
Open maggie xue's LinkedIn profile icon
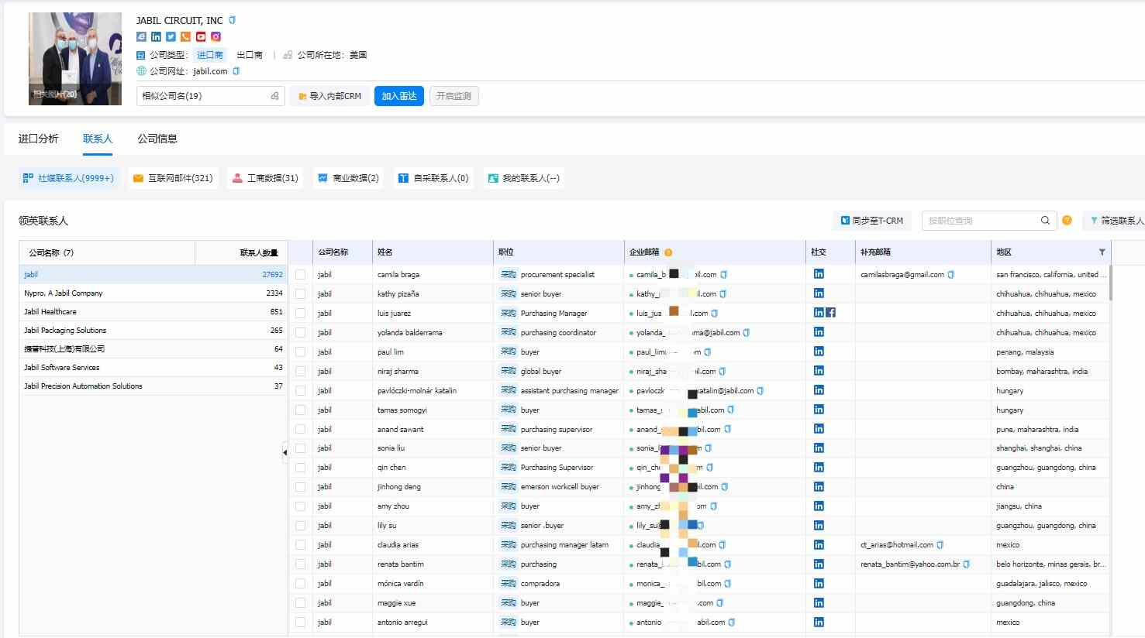[819, 603]
